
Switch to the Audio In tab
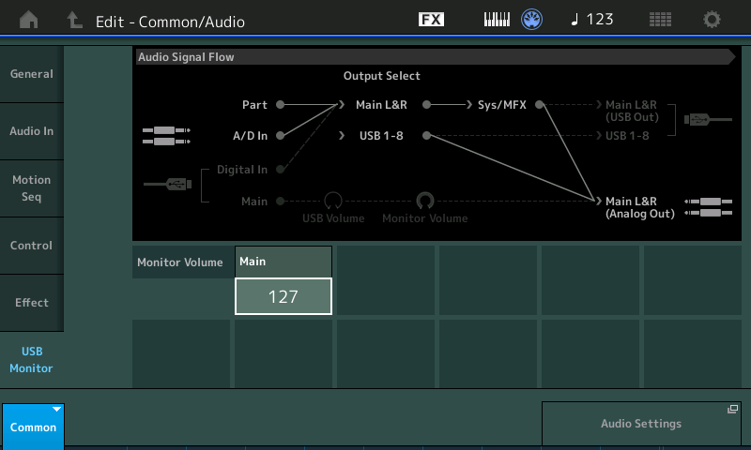[x=32, y=131]
